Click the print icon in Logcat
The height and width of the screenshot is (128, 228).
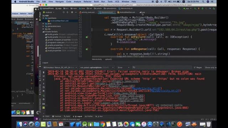click(x=43, y=91)
